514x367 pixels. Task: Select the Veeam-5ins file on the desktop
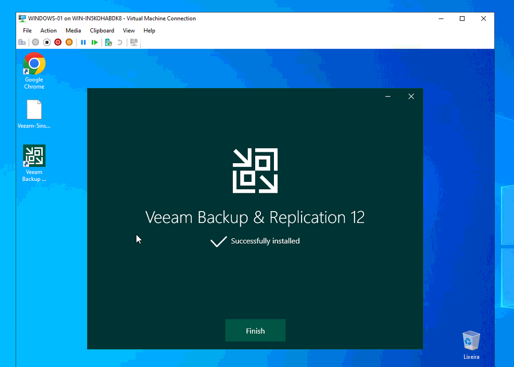click(34, 114)
